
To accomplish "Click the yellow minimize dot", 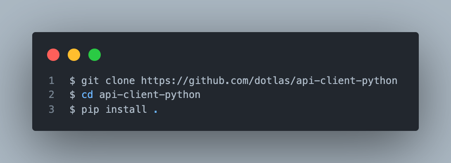I will pyautogui.click(x=74, y=55).
